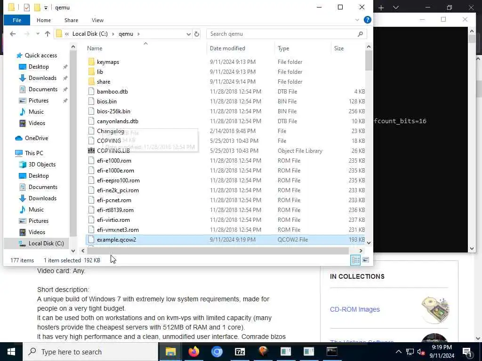Select the COPYING.LIB file
Screen dimensions: 482x361
tap(113, 151)
